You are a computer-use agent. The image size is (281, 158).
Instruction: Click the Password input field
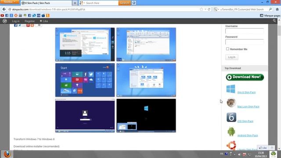pyautogui.click(x=245, y=42)
